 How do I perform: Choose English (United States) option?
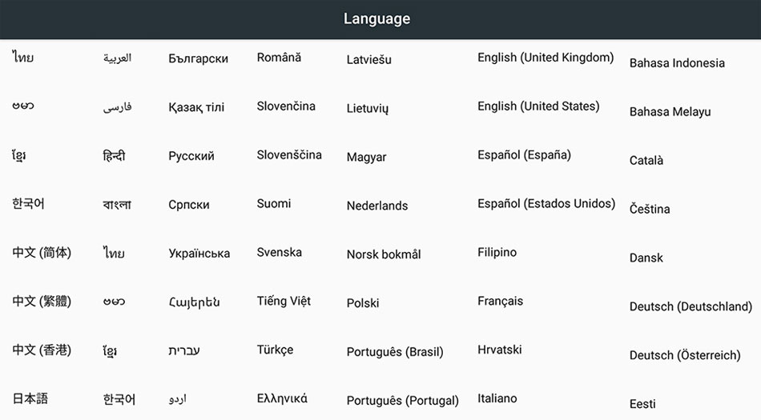click(538, 106)
